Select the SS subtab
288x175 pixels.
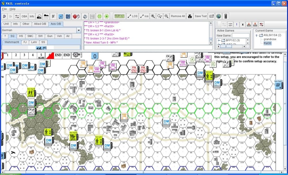tap(43, 42)
